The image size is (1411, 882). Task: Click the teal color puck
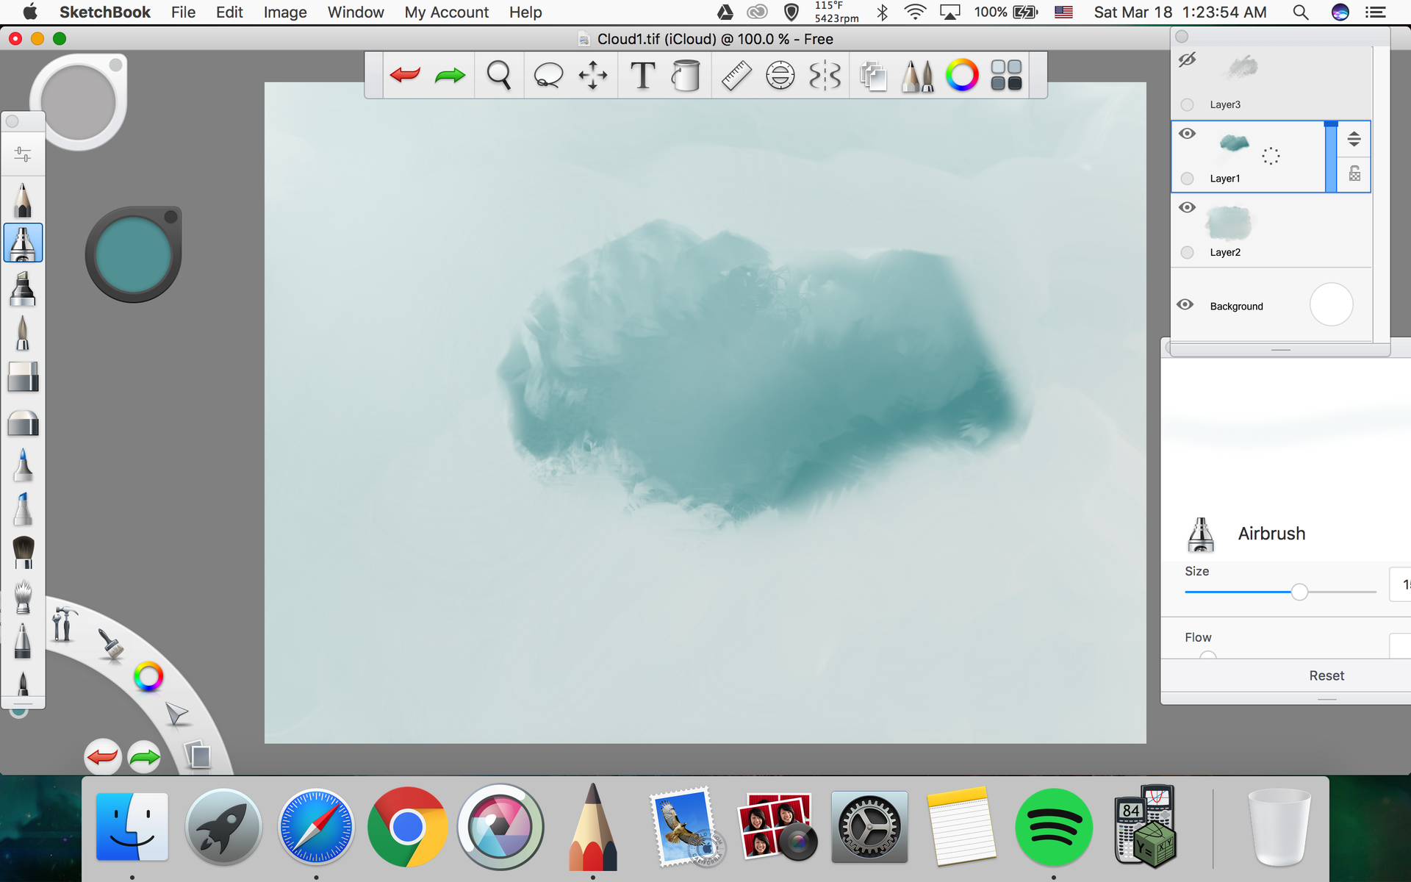[x=133, y=255]
